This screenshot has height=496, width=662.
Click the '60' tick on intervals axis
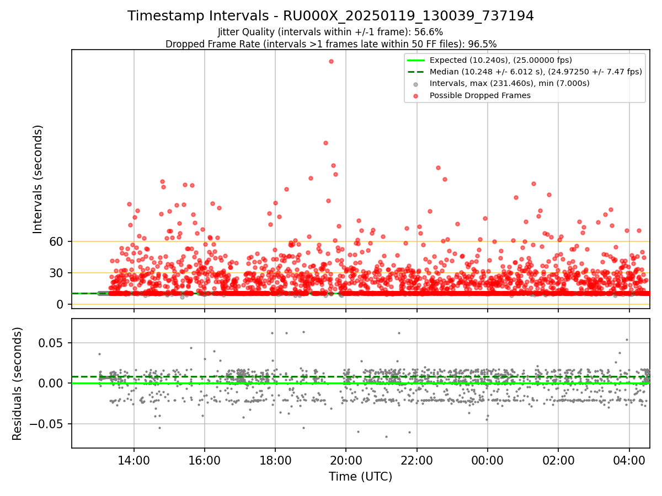coord(57,241)
